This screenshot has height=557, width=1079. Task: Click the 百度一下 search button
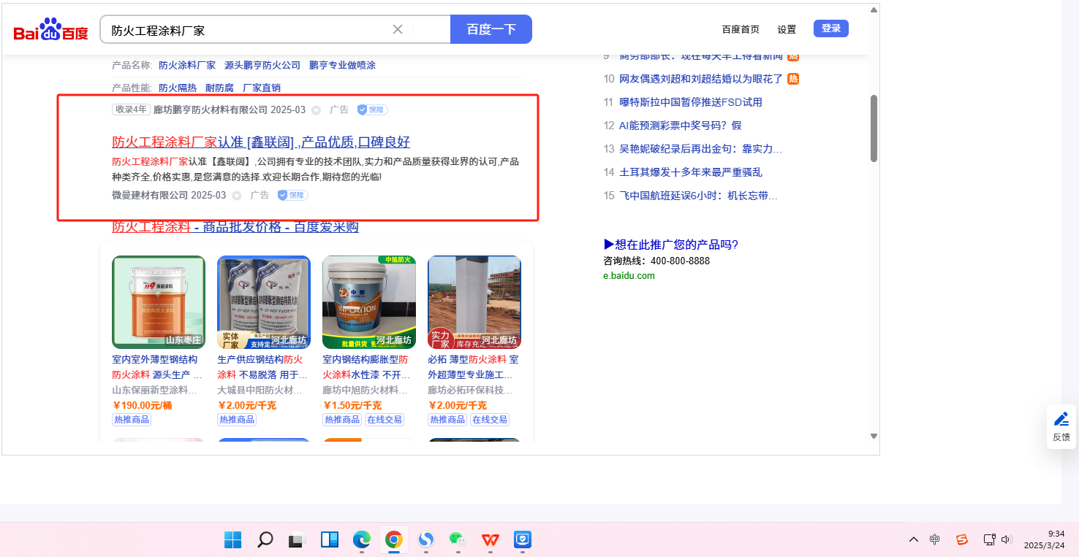(491, 29)
